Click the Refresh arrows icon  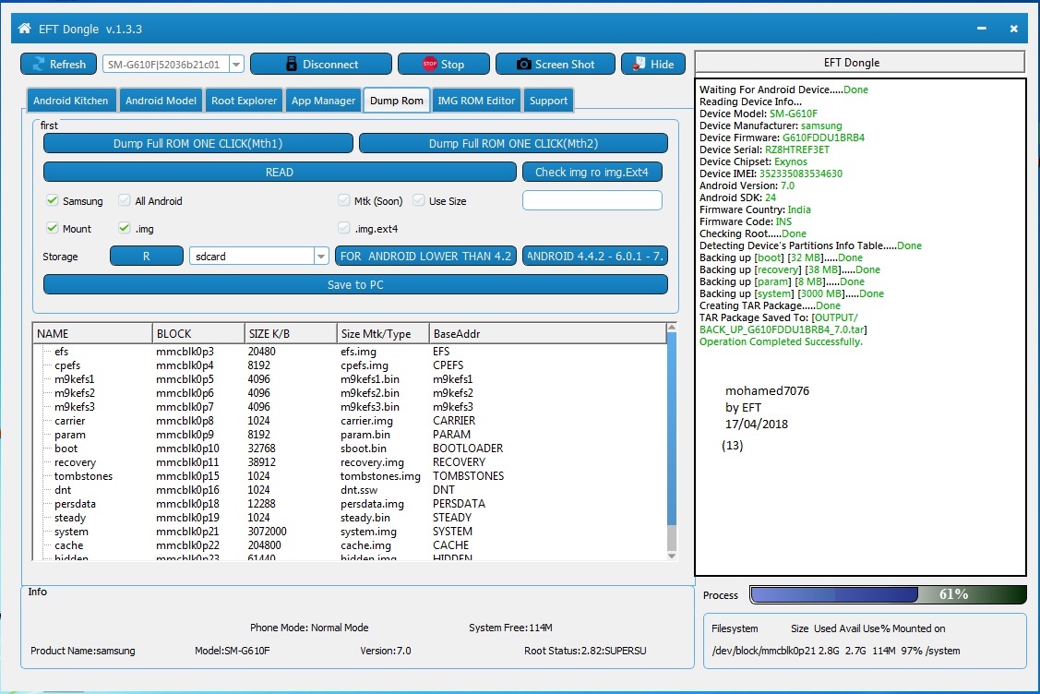pyautogui.click(x=39, y=65)
